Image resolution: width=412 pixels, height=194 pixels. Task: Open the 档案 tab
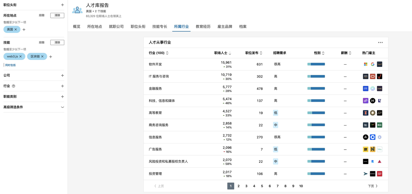pyautogui.click(x=243, y=26)
